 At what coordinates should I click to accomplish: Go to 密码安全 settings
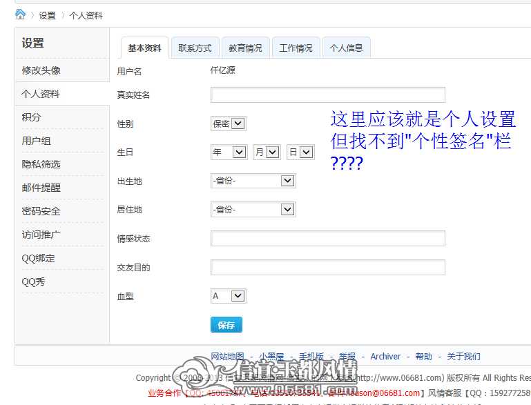pyautogui.click(x=41, y=211)
